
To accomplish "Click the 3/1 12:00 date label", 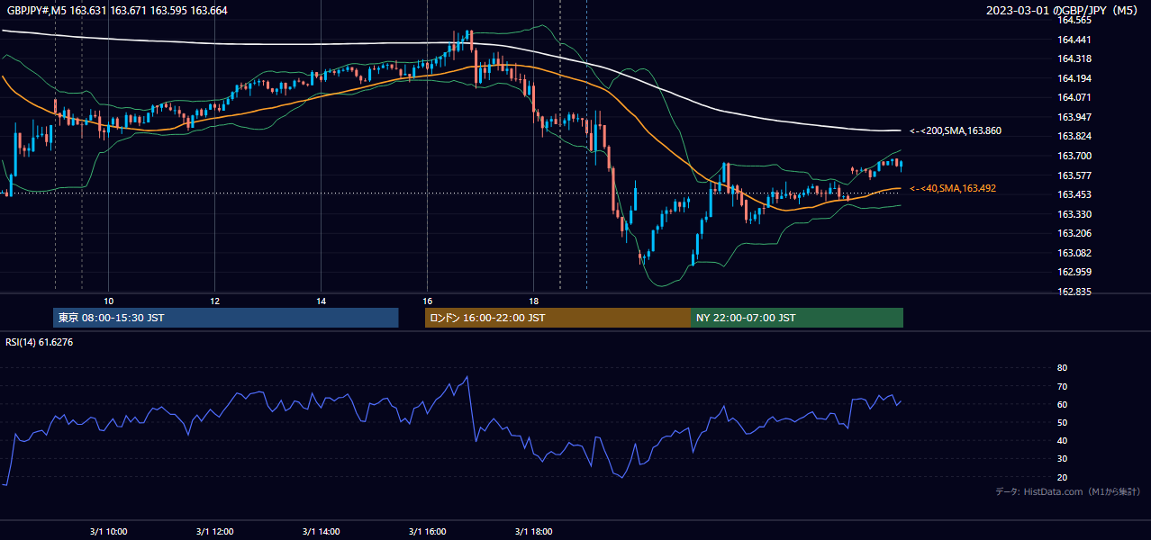I will [x=214, y=531].
